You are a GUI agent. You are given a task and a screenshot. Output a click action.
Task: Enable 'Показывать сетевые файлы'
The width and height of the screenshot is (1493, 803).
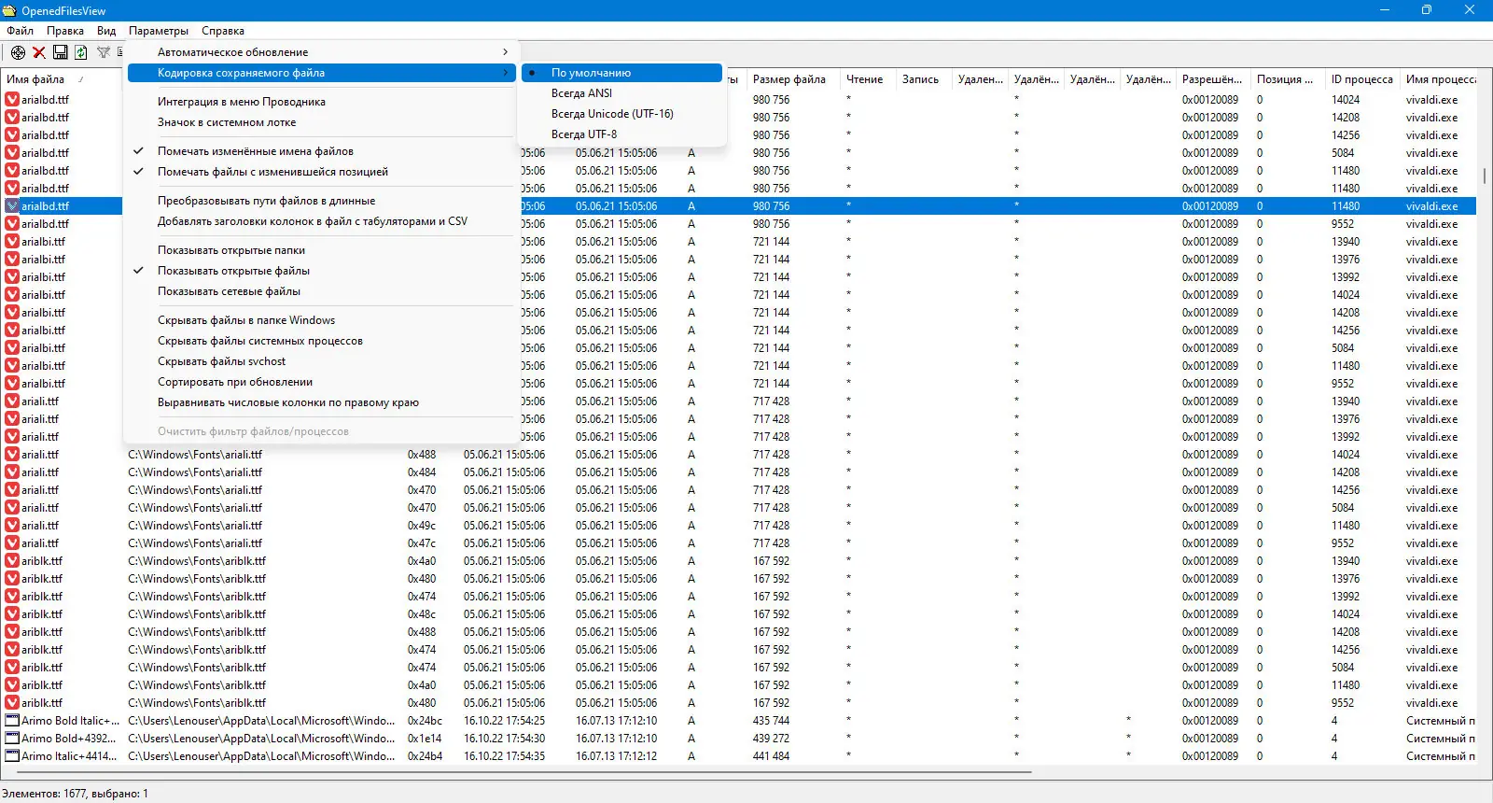pyautogui.click(x=322, y=291)
